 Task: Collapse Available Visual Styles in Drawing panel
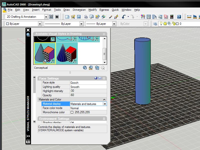click(104, 34)
